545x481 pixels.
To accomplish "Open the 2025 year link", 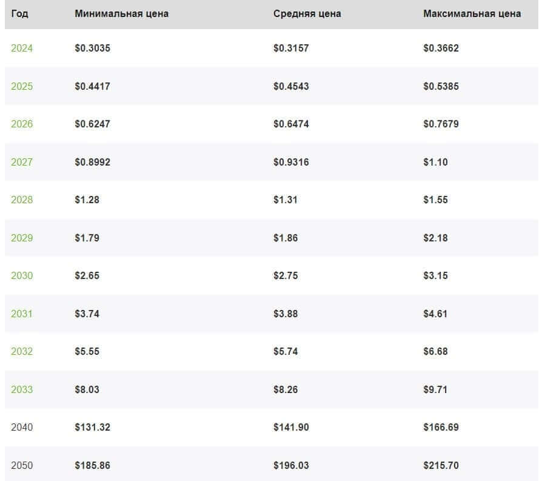I will (22, 86).
